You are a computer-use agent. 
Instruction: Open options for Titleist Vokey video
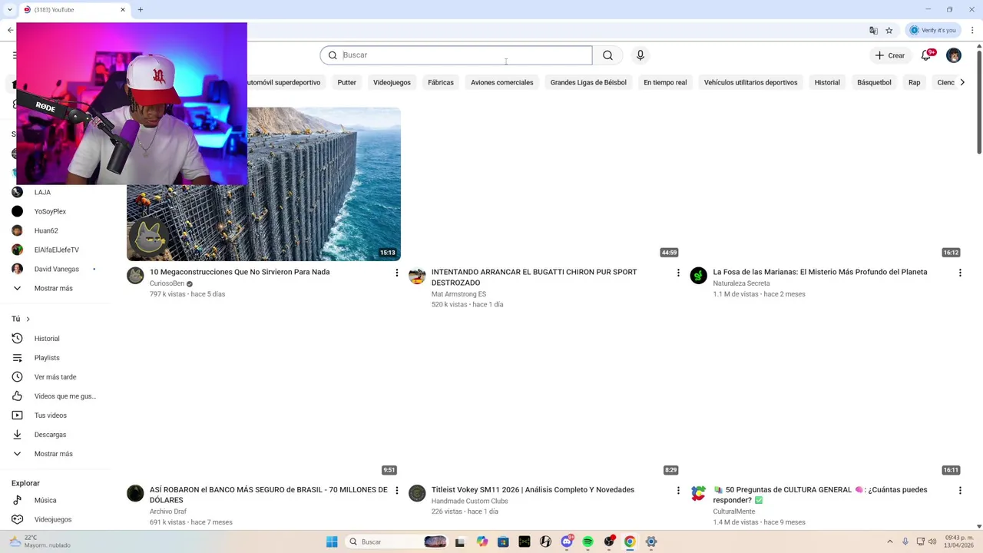coord(678,490)
